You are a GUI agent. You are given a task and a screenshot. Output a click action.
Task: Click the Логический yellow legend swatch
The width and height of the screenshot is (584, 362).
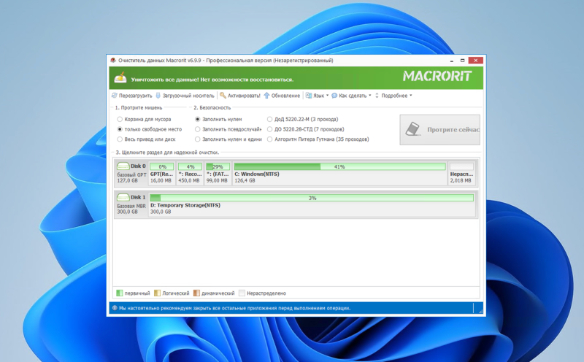[x=157, y=293]
